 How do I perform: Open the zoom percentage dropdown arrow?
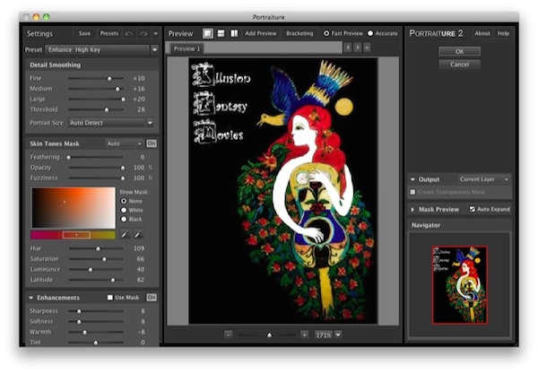point(338,334)
